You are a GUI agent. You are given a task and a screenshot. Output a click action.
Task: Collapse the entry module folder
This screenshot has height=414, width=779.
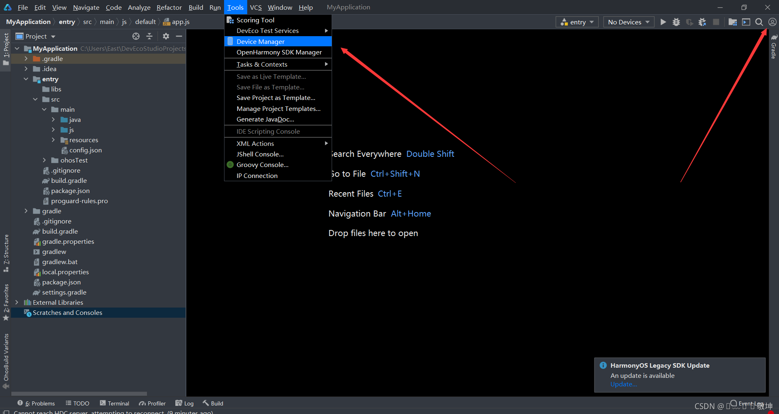pyautogui.click(x=26, y=79)
